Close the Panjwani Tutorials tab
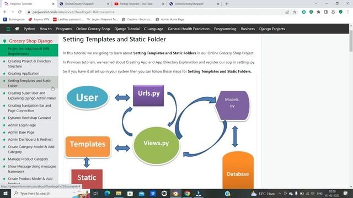The image size is (353, 198). 53,4
